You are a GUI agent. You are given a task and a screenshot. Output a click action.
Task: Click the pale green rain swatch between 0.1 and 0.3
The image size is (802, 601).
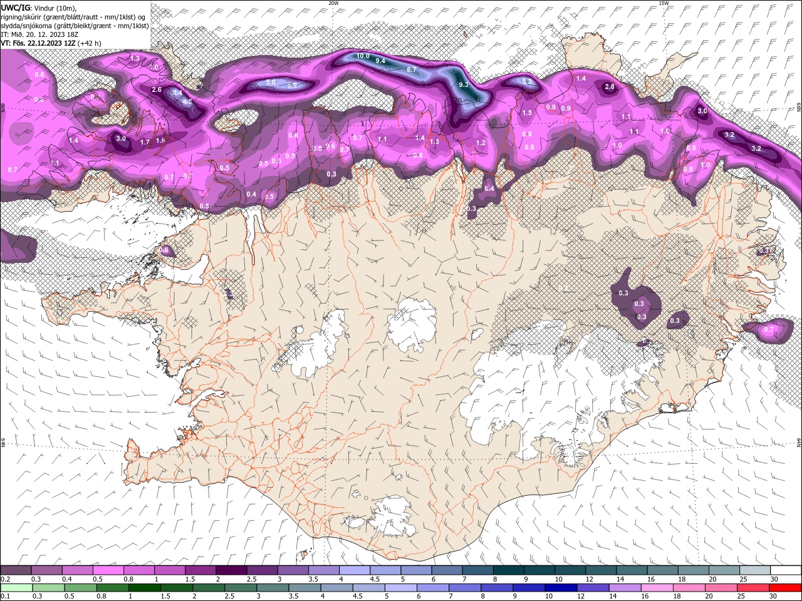(16, 588)
